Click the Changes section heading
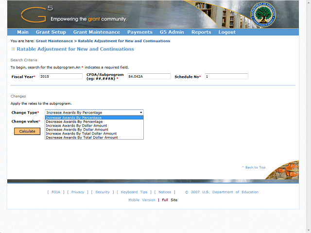Image resolution: width=311 pixels, height=233 pixels. click(18, 96)
